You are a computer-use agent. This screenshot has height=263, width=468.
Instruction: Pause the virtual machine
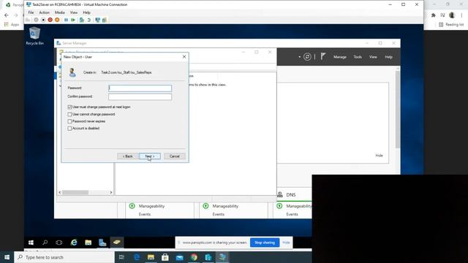(x=66, y=20)
